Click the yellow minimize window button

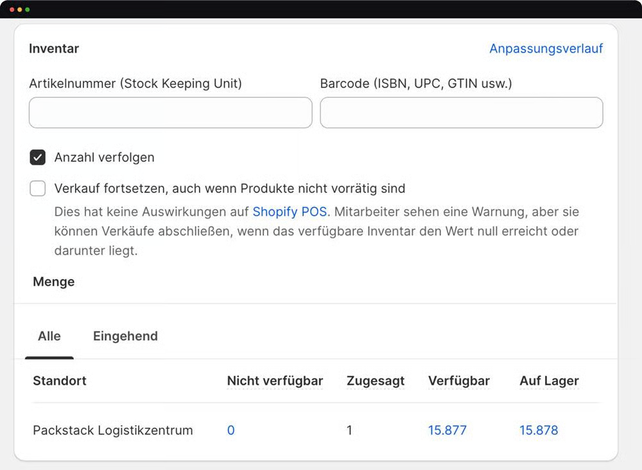pos(19,10)
